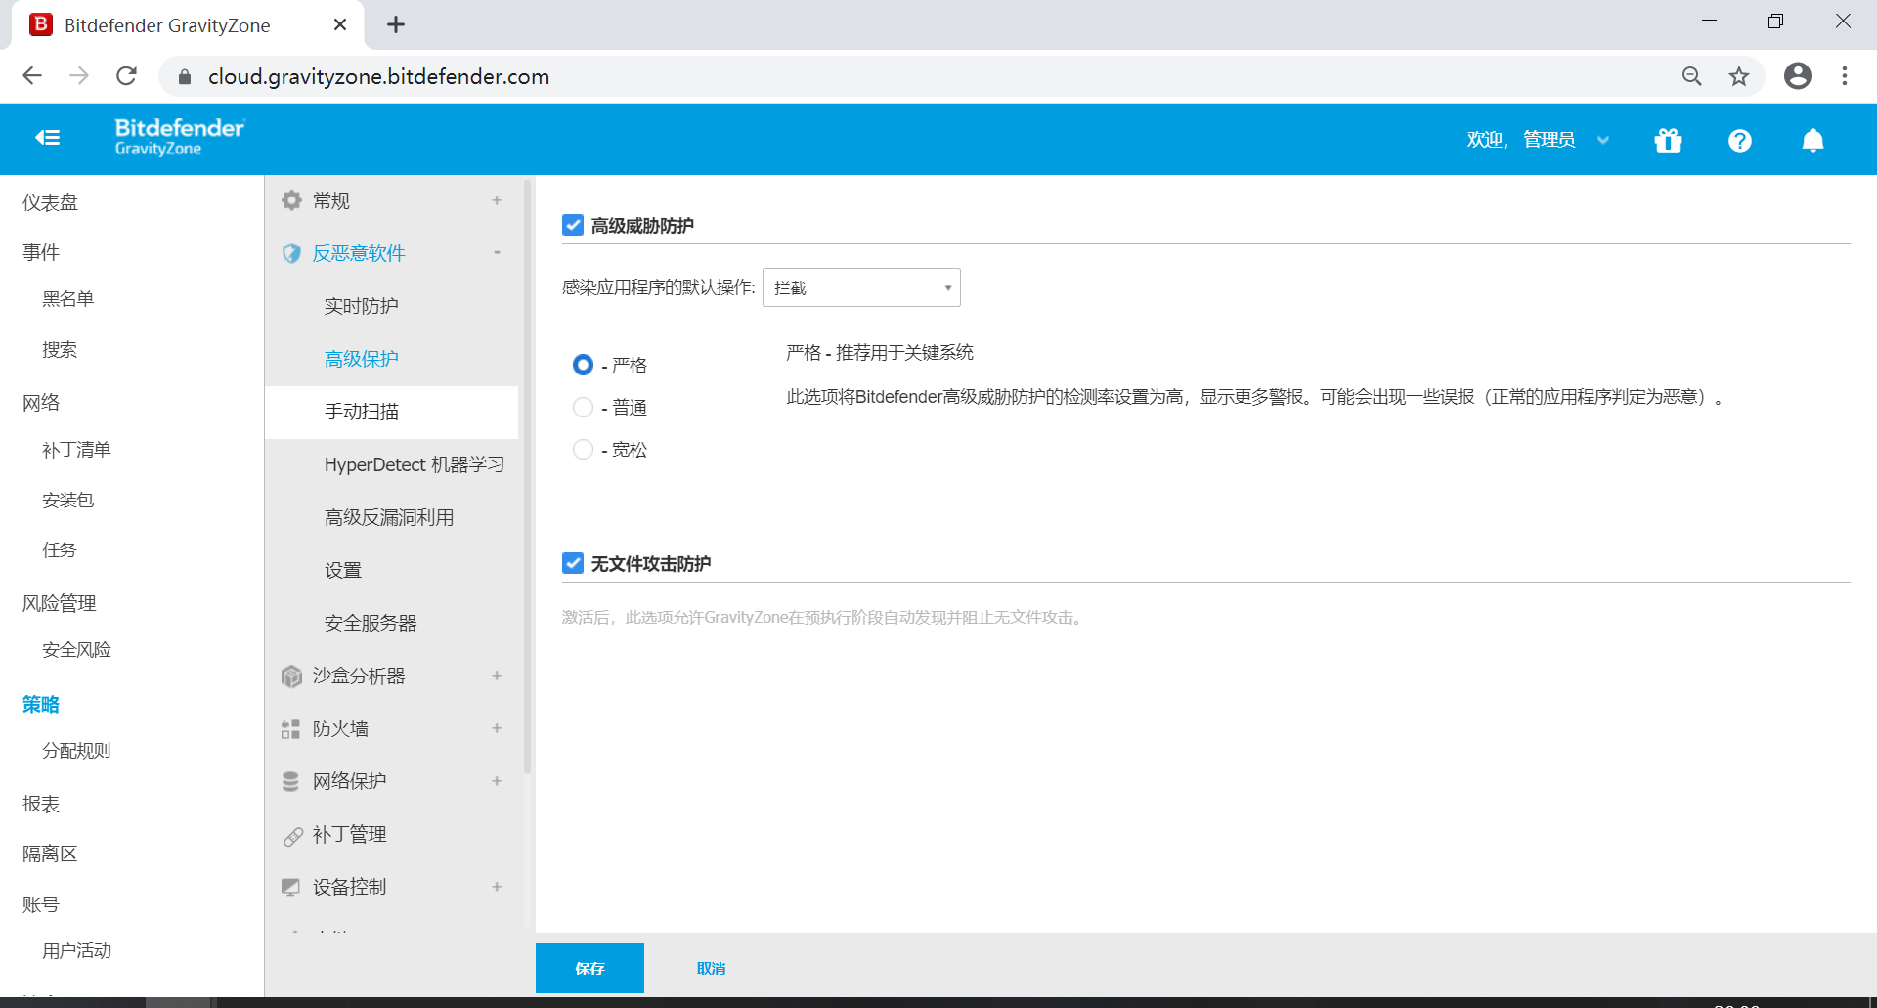Open the Chrome three-dot menu
The height and width of the screenshot is (1008, 1877).
tap(1845, 76)
